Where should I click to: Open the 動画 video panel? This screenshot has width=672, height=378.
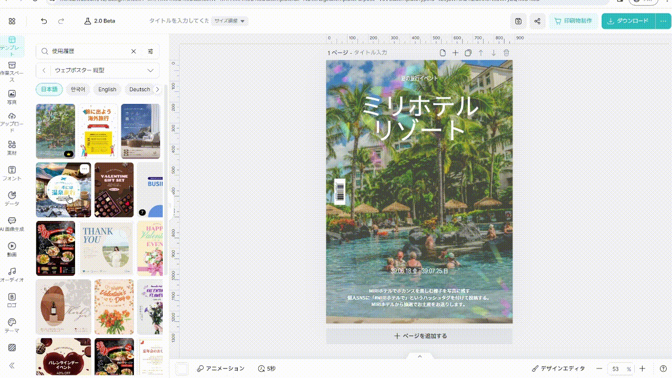12,247
